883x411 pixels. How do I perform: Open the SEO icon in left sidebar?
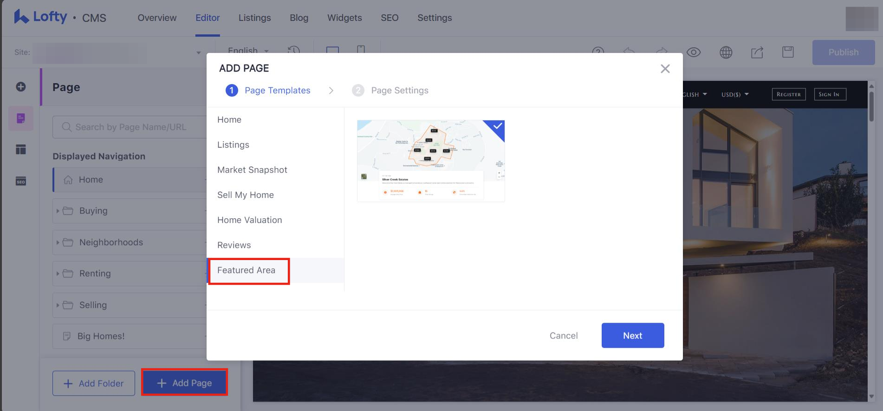(21, 181)
